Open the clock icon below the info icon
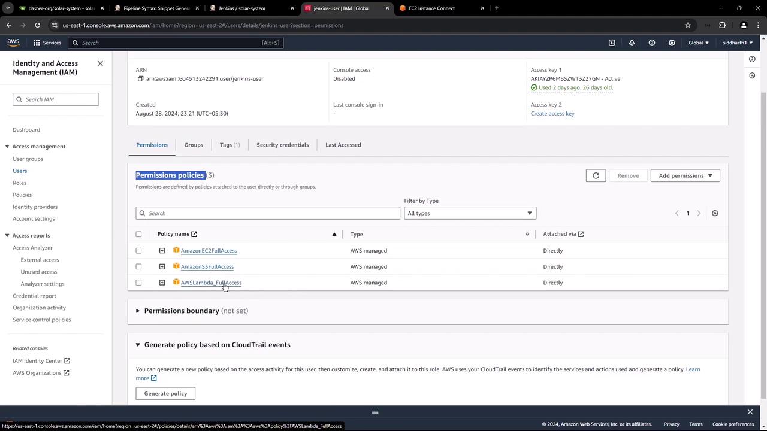This screenshot has width=767, height=431. [752, 75]
